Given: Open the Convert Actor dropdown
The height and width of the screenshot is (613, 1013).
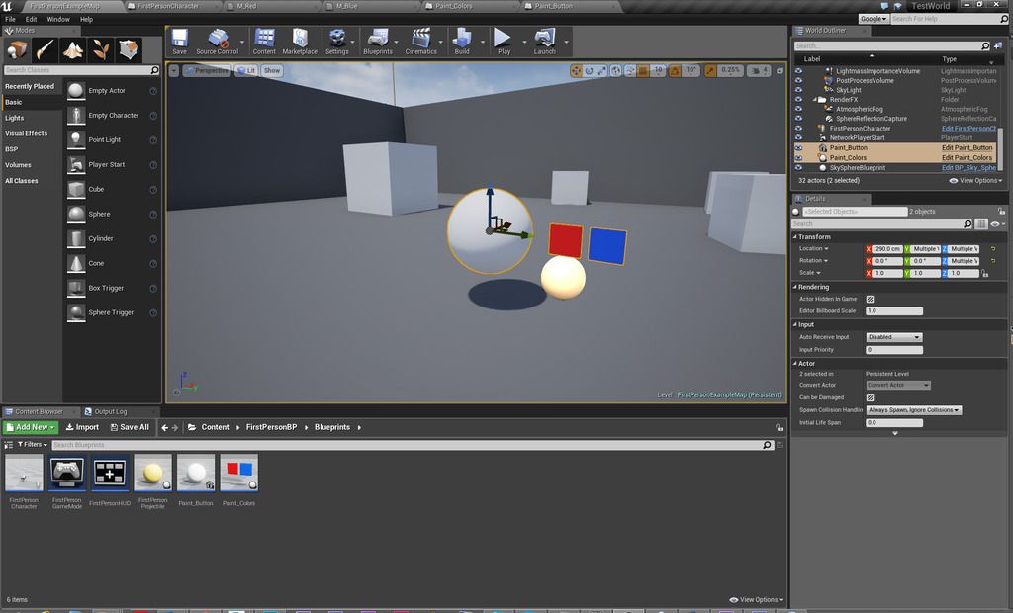Looking at the screenshot, I should pos(897,385).
